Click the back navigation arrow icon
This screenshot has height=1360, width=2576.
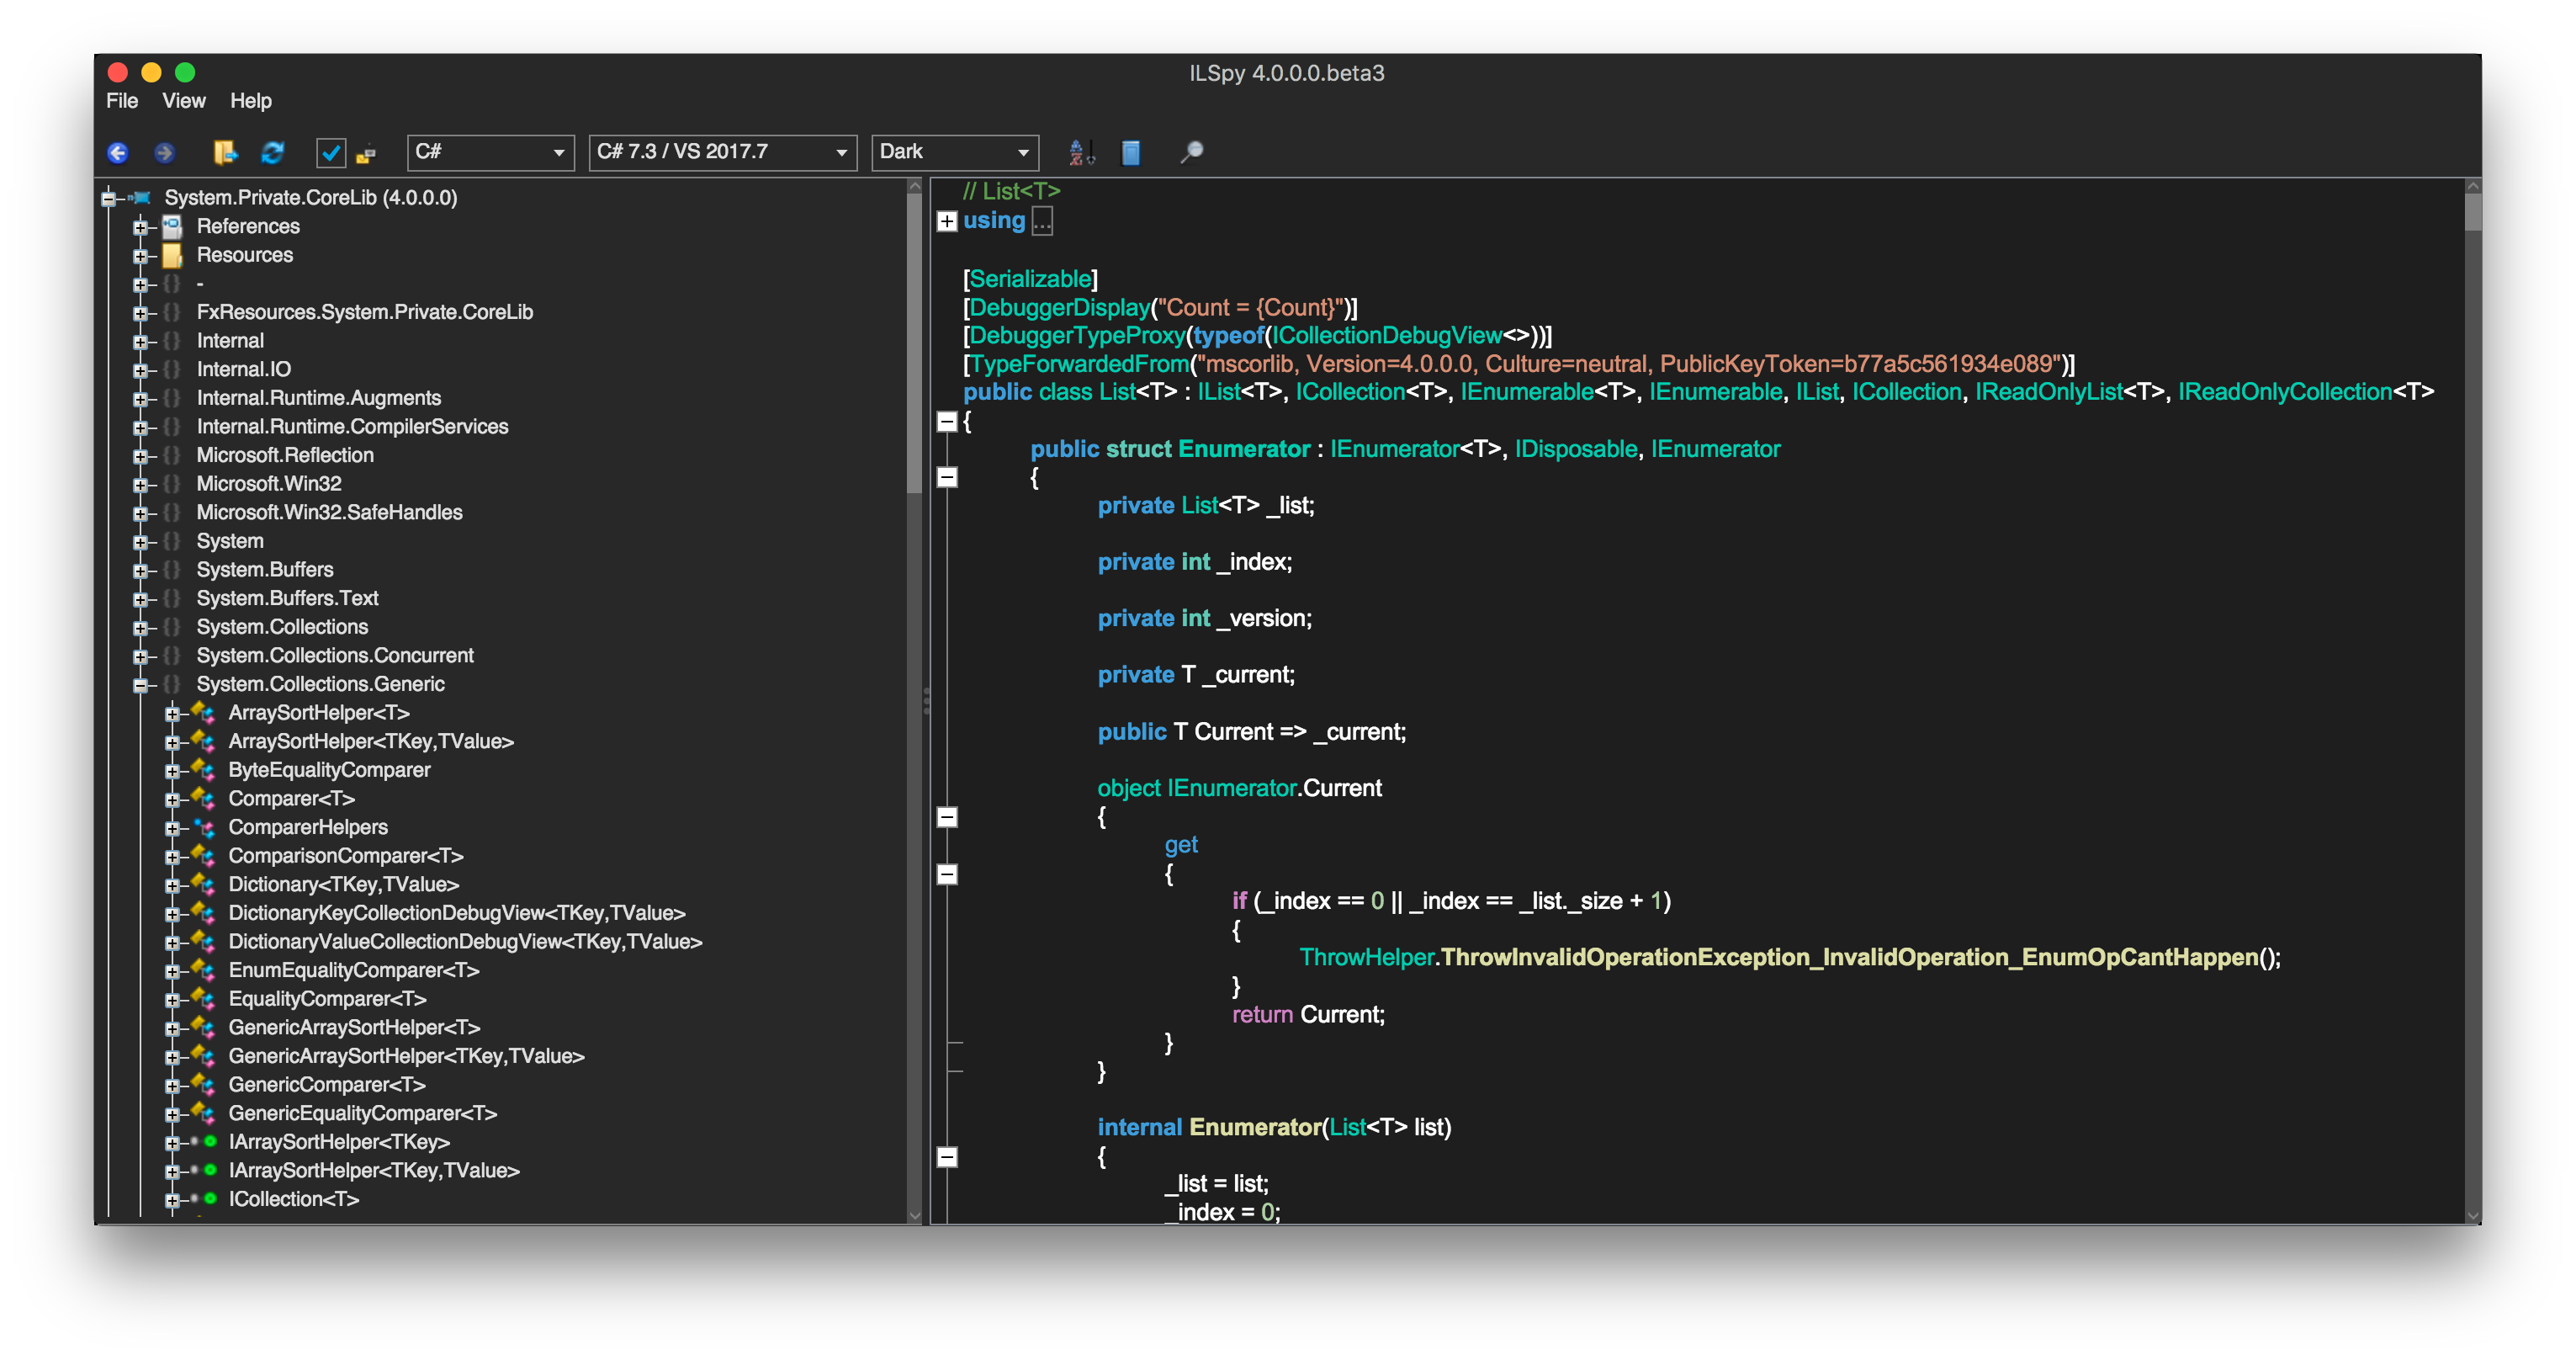116,151
